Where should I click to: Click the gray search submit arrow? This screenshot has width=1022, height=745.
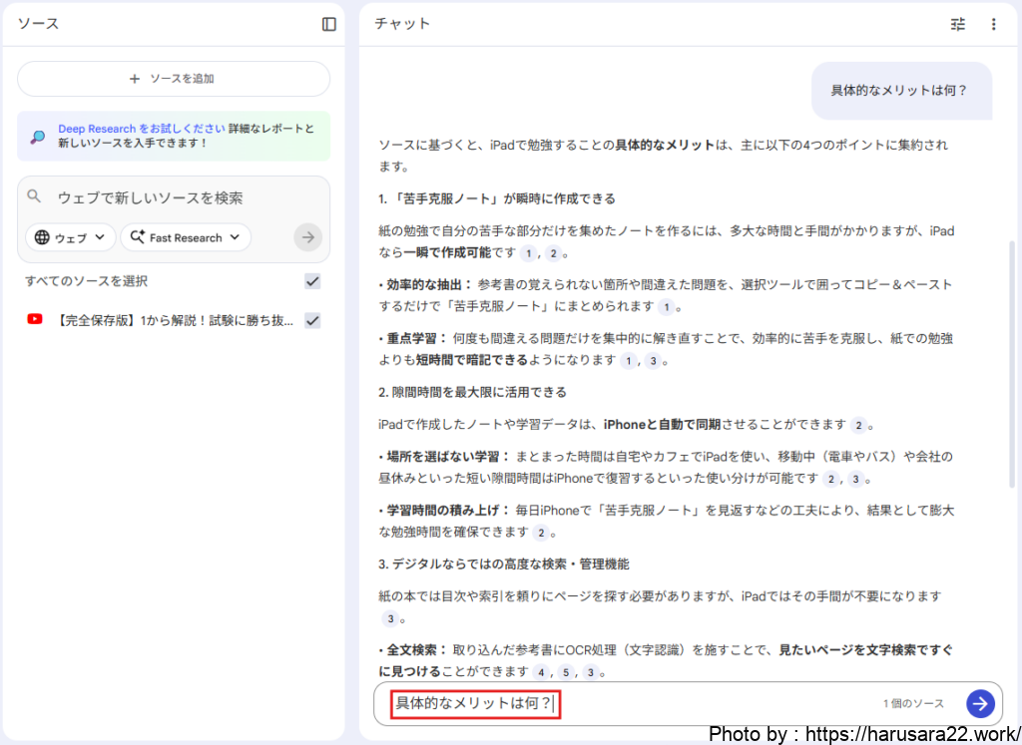[308, 237]
